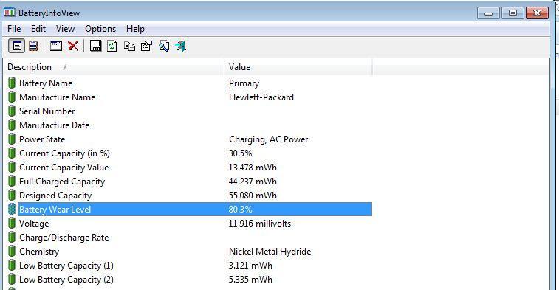Select the 'Manufacture Name' row label
This screenshot has width=559, height=290.
57,97
